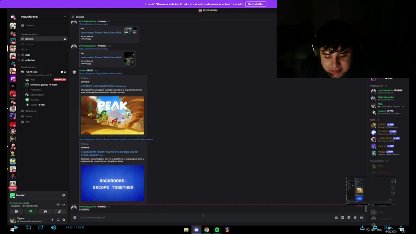This screenshot has height=234, width=416.
Task: Click the video player play button
Action: (16, 228)
